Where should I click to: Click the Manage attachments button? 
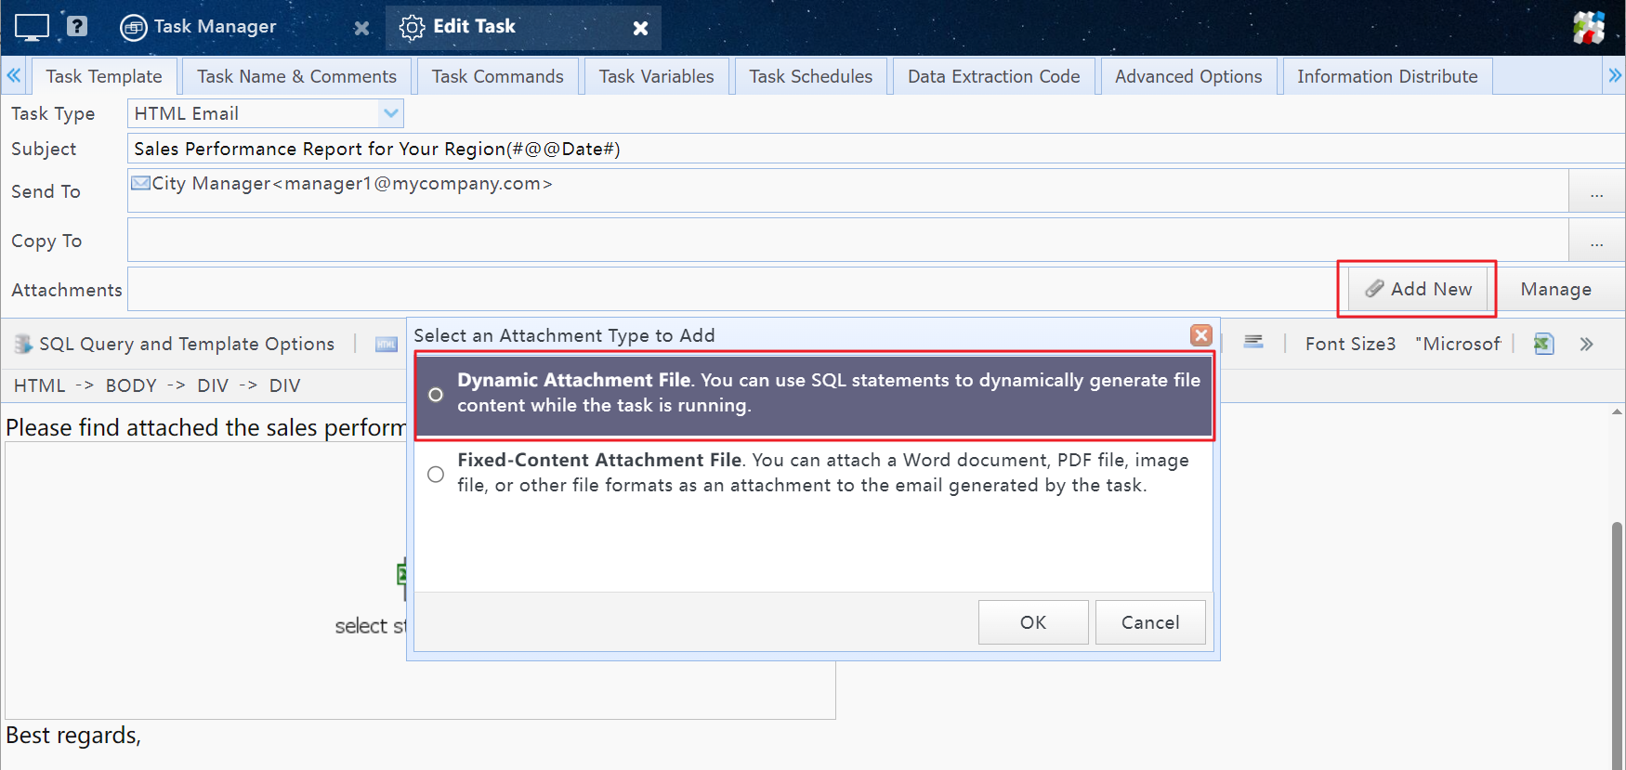click(x=1555, y=290)
